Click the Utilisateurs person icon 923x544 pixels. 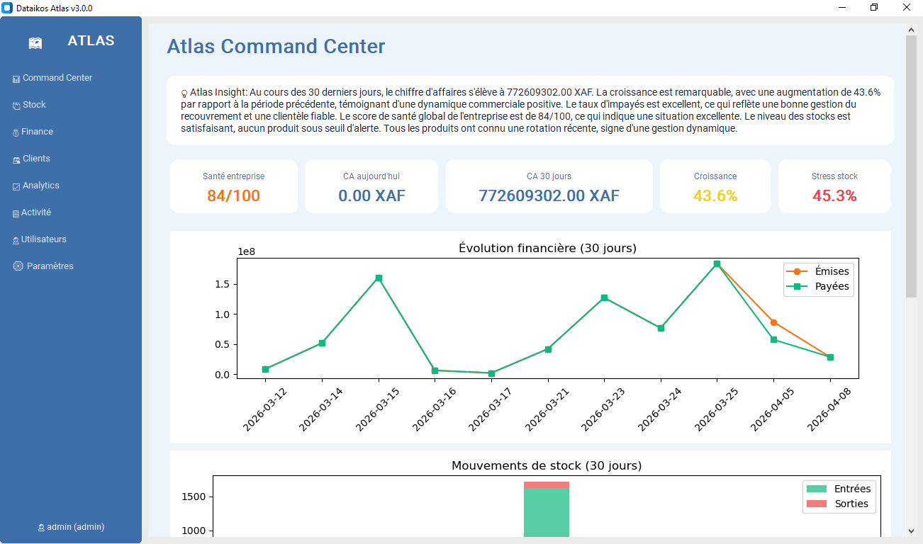16,240
